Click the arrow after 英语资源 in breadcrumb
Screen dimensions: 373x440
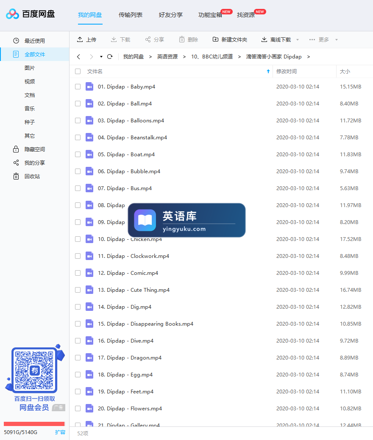pyautogui.click(x=184, y=57)
